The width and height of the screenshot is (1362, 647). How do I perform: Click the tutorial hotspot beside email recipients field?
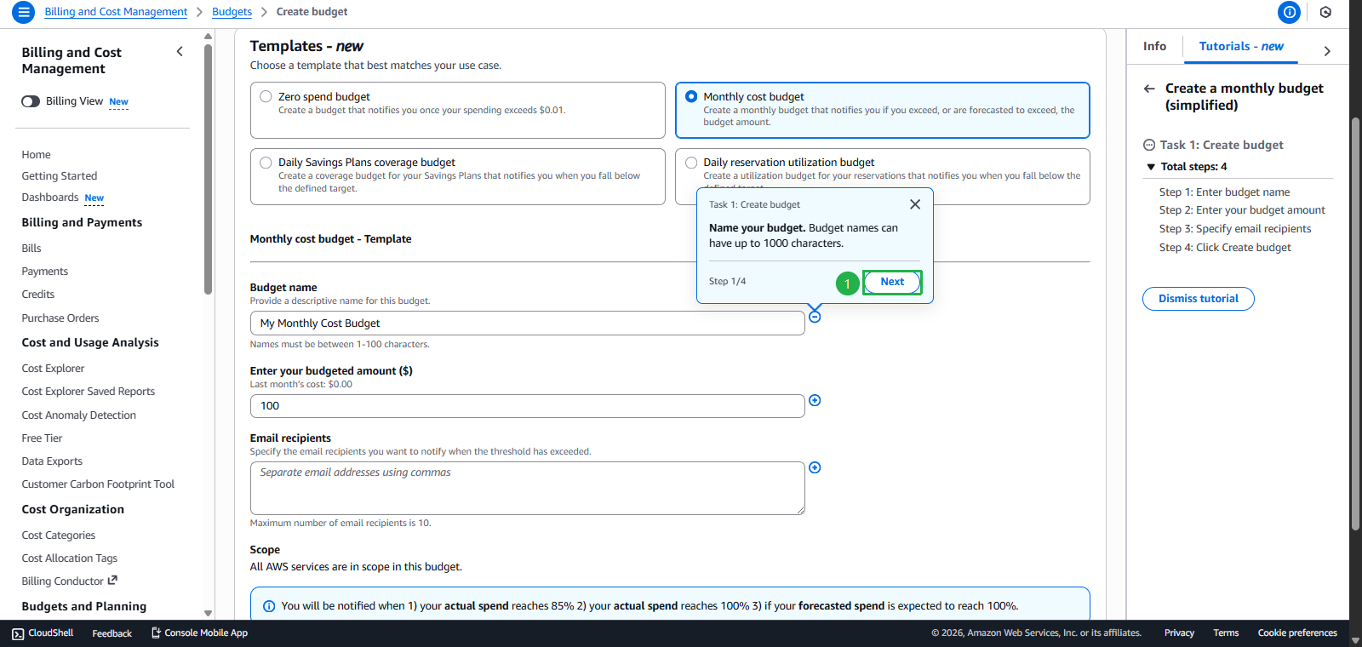coord(815,468)
